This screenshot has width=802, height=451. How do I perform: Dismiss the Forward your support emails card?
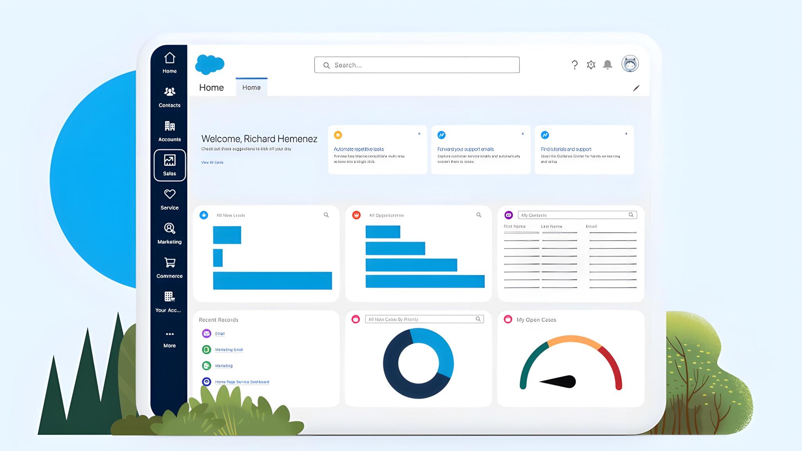pyautogui.click(x=522, y=134)
